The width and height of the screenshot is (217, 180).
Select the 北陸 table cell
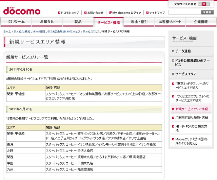click(26, 151)
